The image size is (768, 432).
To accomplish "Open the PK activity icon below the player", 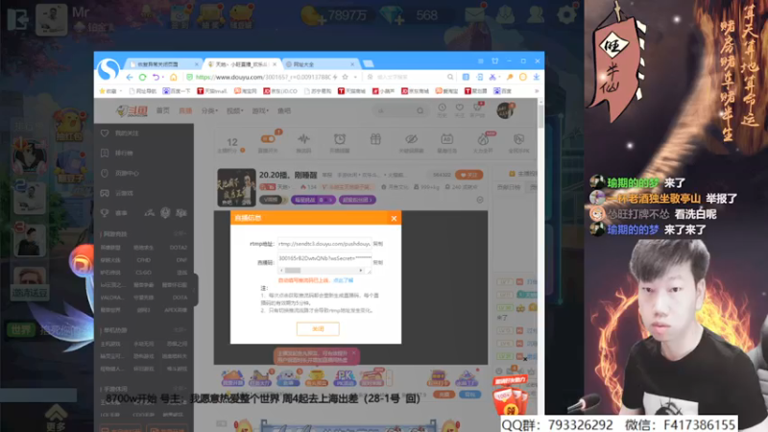I will tap(345, 377).
